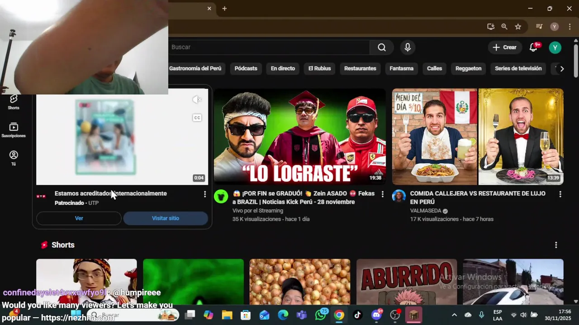The width and height of the screenshot is (579, 325).
Task: Click the Ver button on the ad
Action: coord(79,218)
